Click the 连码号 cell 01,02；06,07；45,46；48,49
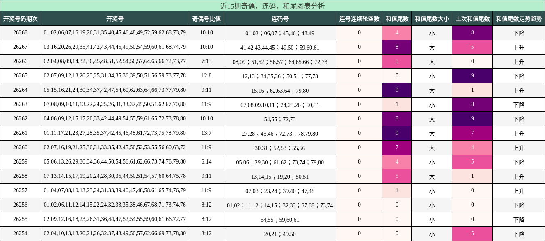This screenshot has width=545, height=241. pyautogui.click(x=280, y=33)
